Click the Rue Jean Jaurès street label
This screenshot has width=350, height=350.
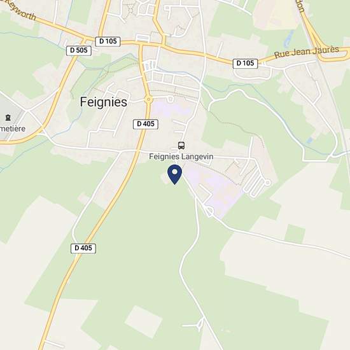(307, 52)
